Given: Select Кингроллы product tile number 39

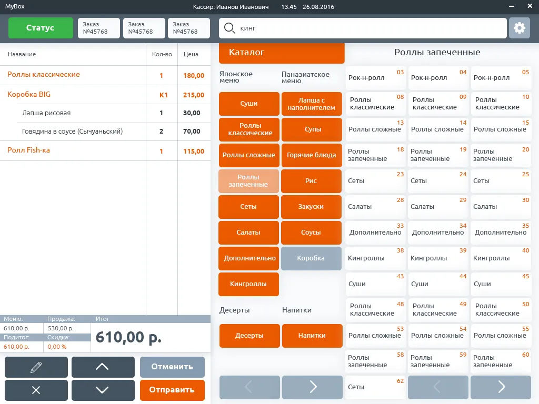Looking at the screenshot, I should pyautogui.click(x=438, y=258).
